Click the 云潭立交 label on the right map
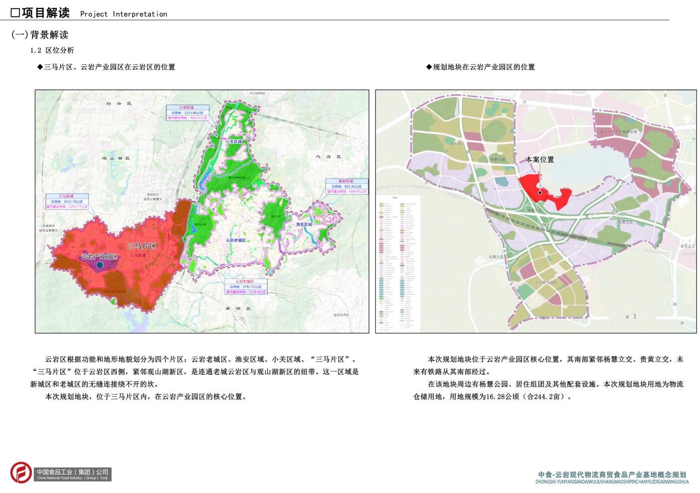Screen dimensions: 700x493 tap(496, 257)
